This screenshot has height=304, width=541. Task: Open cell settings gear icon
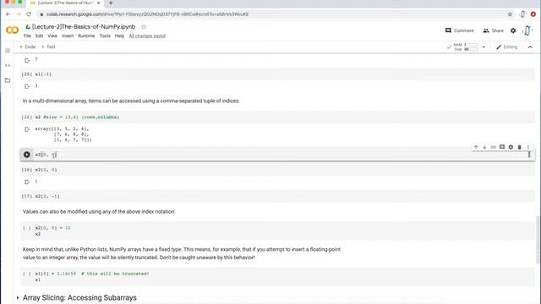[511, 147]
